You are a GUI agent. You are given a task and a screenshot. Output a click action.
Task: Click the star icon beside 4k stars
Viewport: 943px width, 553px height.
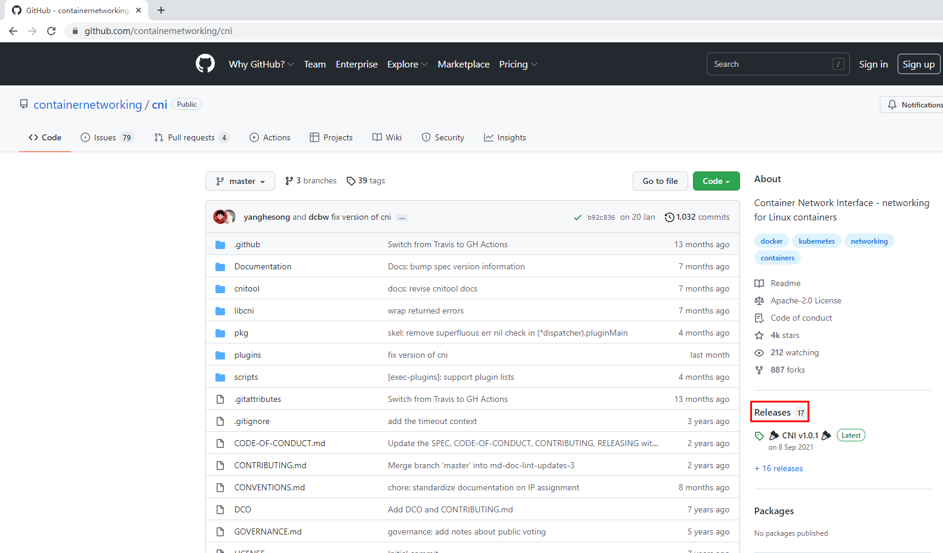click(x=759, y=336)
